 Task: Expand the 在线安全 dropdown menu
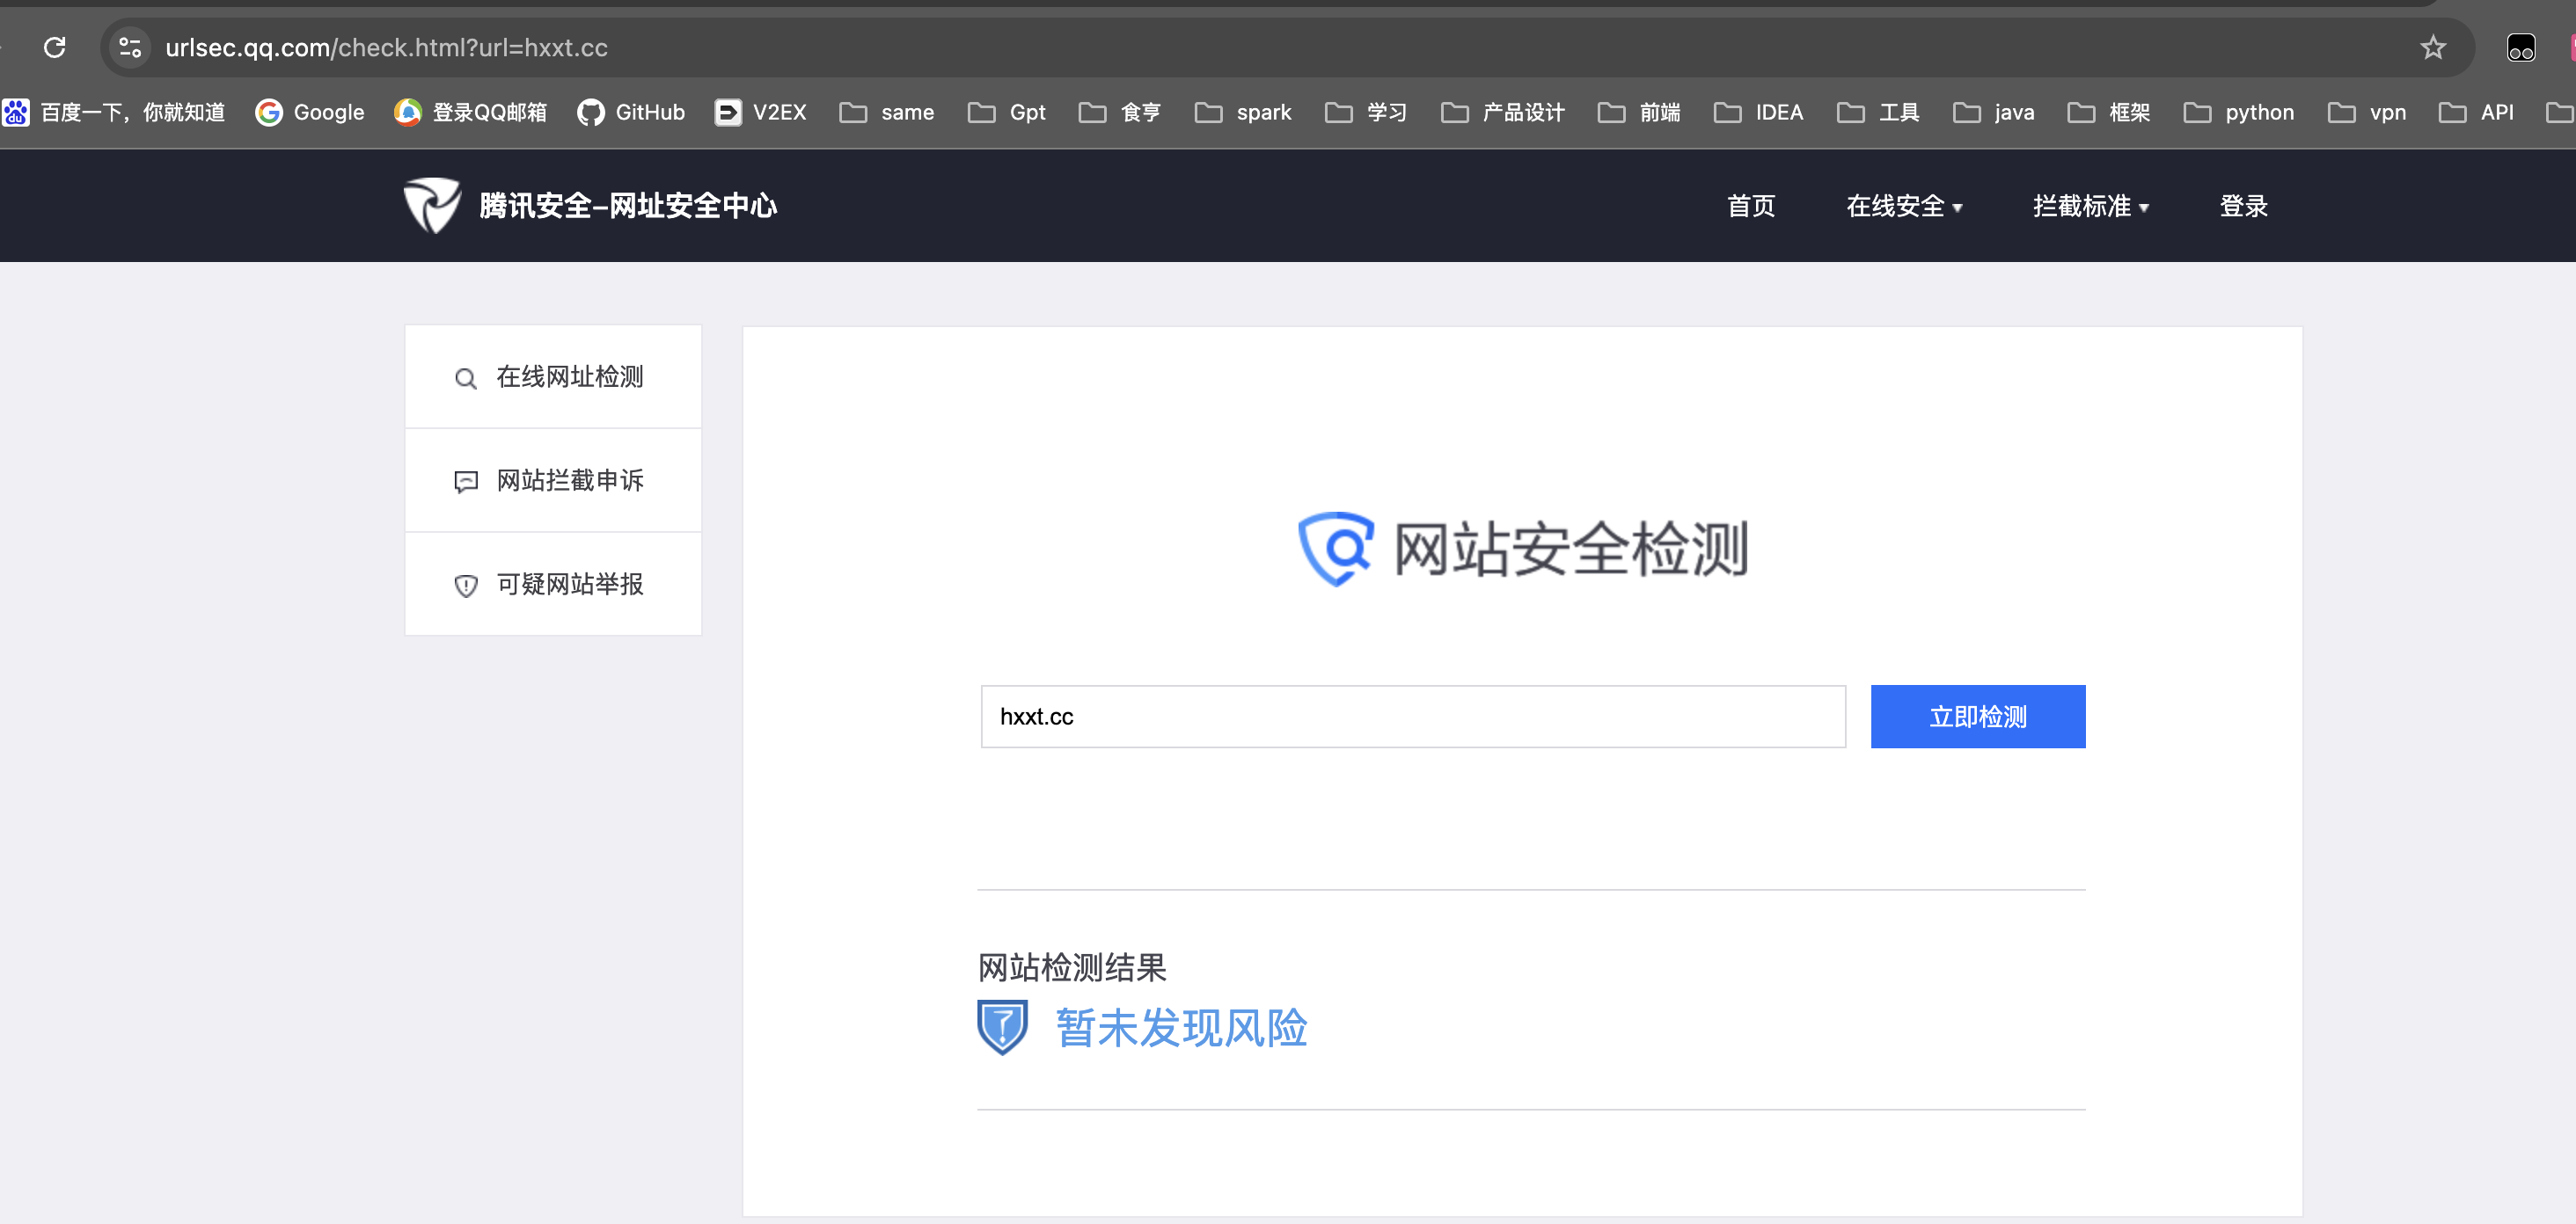point(1903,206)
